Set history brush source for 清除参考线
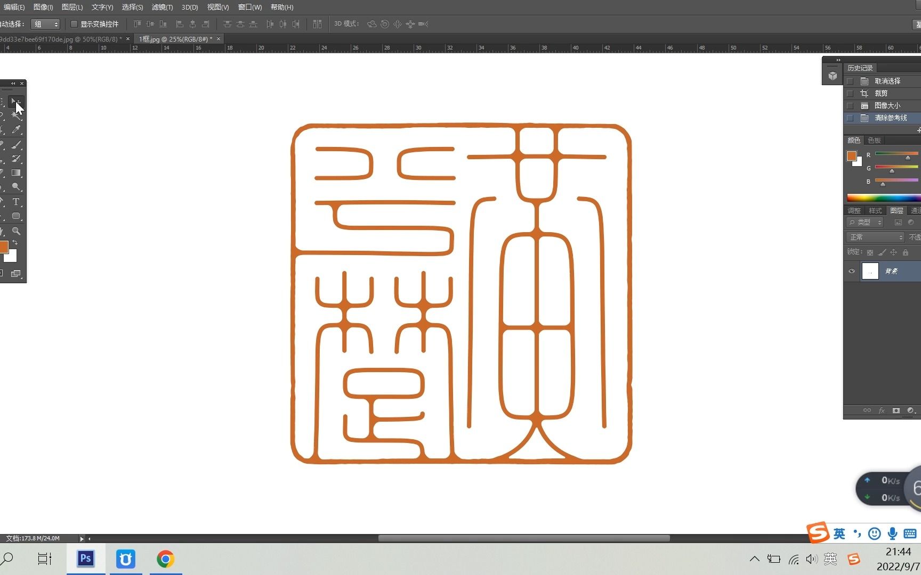 tap(850, 118)
